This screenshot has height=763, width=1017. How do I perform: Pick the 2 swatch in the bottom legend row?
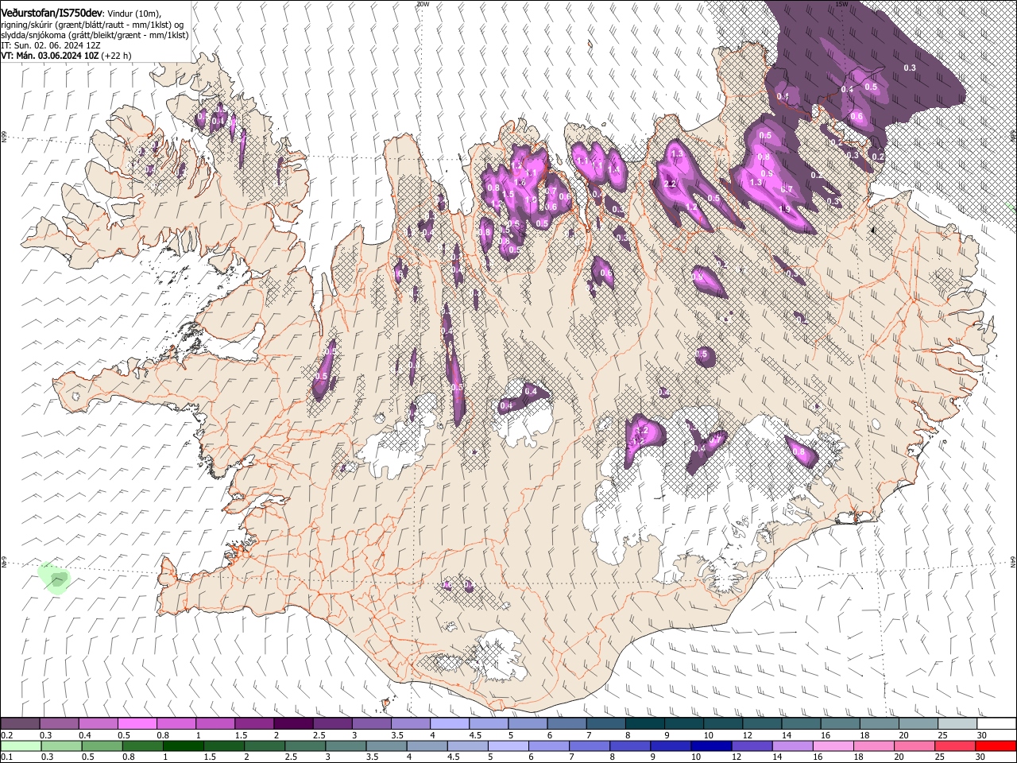[x=265, y=746]
